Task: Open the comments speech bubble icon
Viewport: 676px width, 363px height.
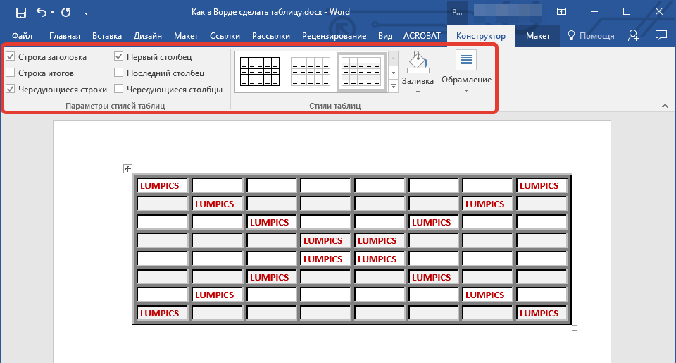Action: (661, 35)
